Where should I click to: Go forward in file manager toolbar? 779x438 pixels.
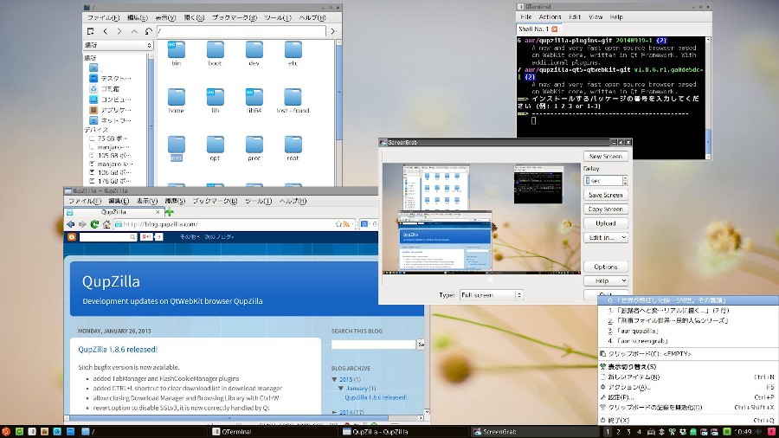pos(119,31)
